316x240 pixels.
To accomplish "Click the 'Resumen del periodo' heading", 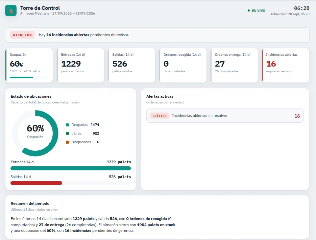I will pos(30,203).
